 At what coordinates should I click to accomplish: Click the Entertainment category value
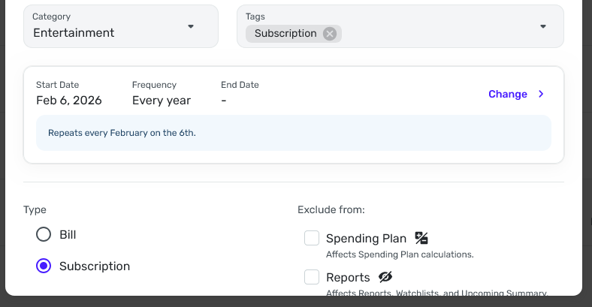click(x=74, y=33)
